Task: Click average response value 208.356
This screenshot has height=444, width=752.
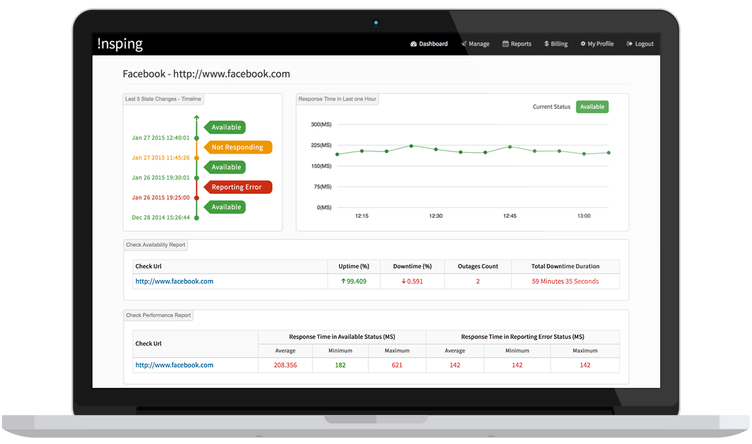Action: click(285, 365)
